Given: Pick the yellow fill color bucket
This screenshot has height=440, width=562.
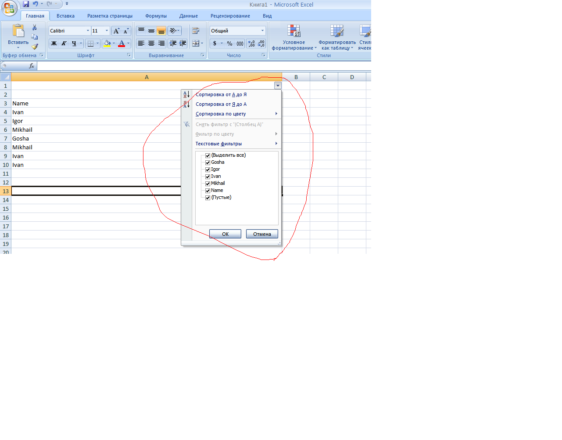Looking at the screenshot, I should click(x=107, y=43).
